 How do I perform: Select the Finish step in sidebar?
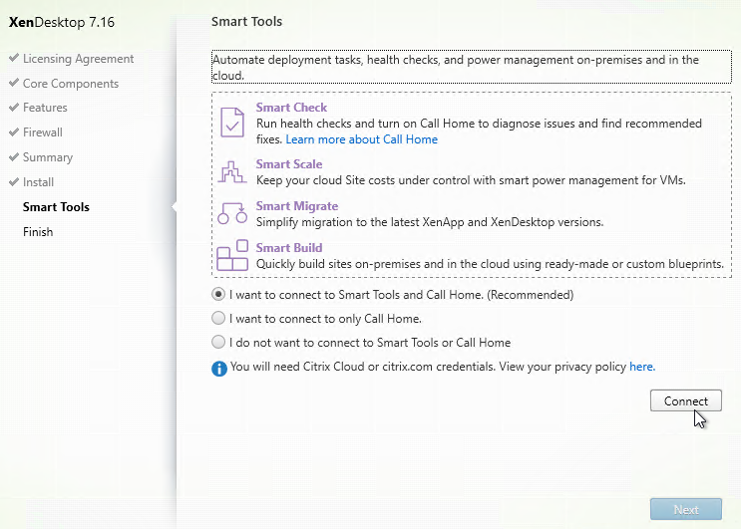(x=38, y=232)
